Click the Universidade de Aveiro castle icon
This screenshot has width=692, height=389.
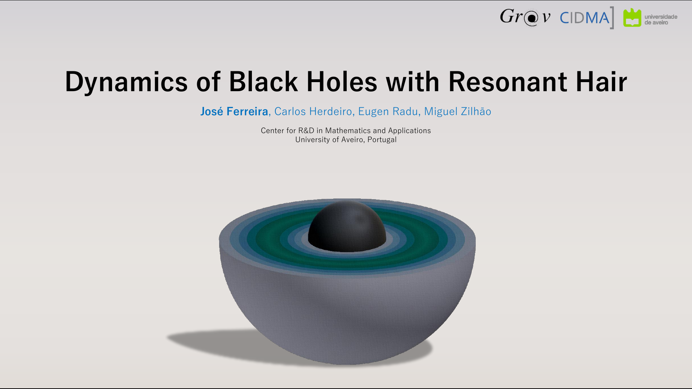[632, 17]
